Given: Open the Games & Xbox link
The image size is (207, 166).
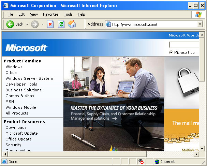Looking at the screenshot, I should 20,96.
